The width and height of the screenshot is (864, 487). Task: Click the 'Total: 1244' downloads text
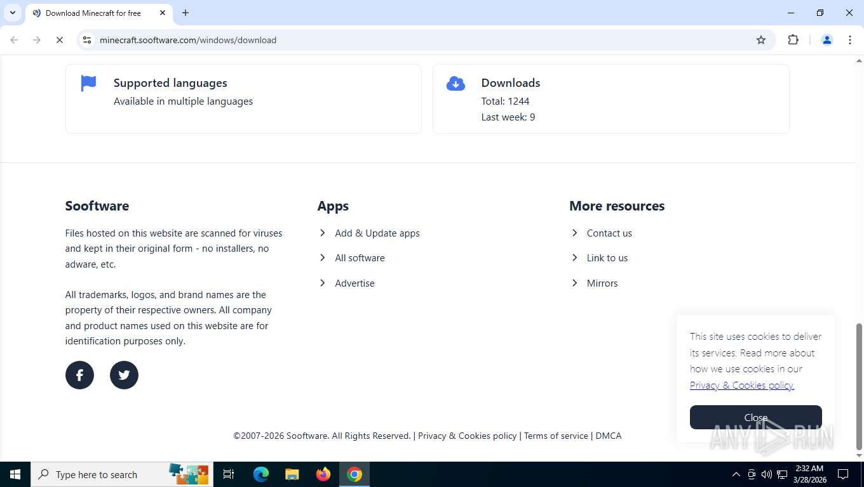[x=505, y=101]
